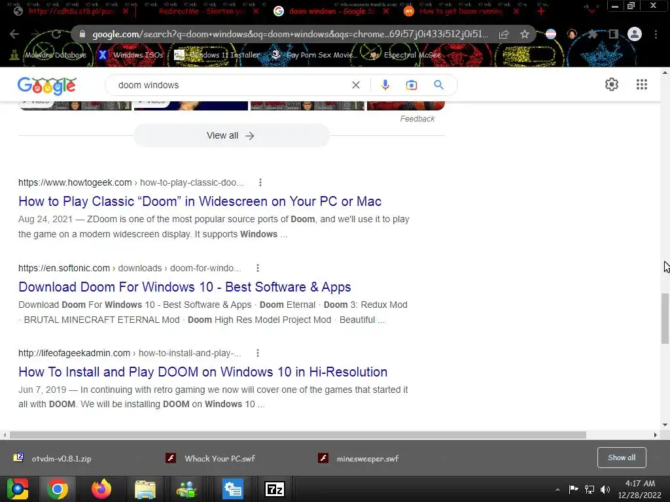This screenshot has width=670, height=502.
Task: Bookmark this page with the star icon
Action: tap(525, 35)
